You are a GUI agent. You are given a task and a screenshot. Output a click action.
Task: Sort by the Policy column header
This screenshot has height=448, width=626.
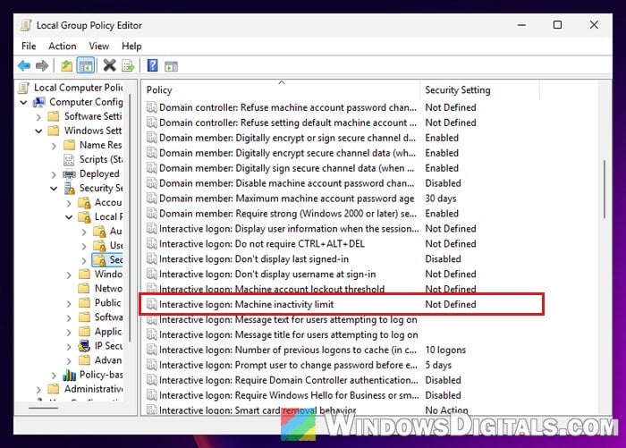[281, 90]
